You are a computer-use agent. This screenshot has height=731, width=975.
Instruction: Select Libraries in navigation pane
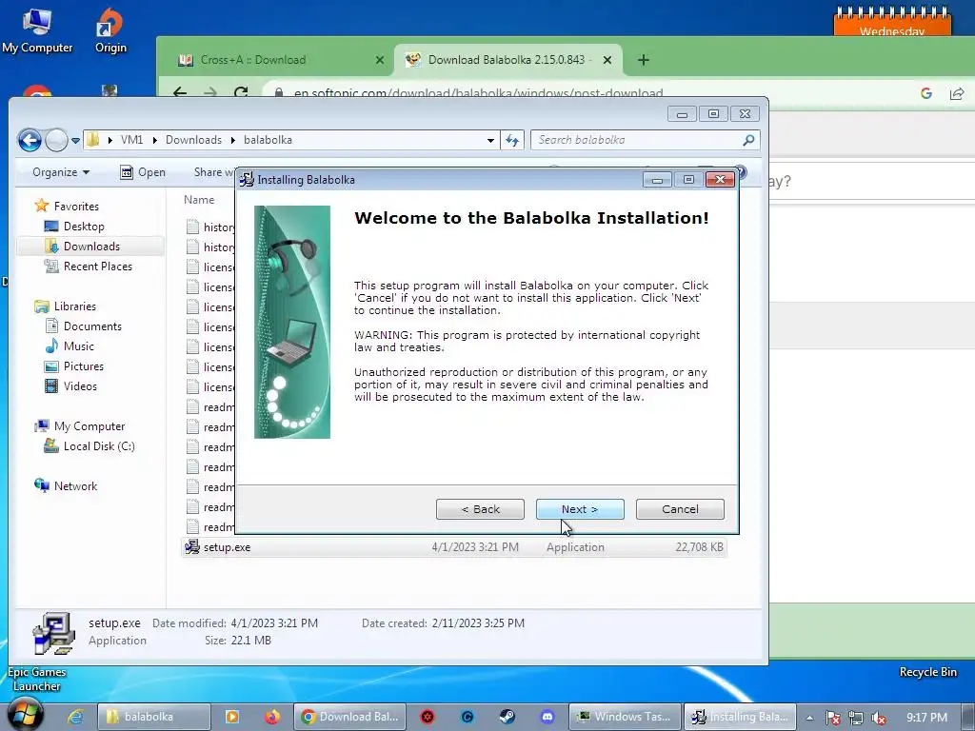pos(74,306)
